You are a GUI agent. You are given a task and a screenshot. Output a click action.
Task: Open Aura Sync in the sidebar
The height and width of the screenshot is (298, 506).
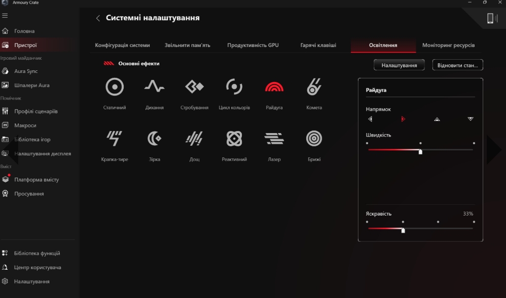click(x=25, y=71)
